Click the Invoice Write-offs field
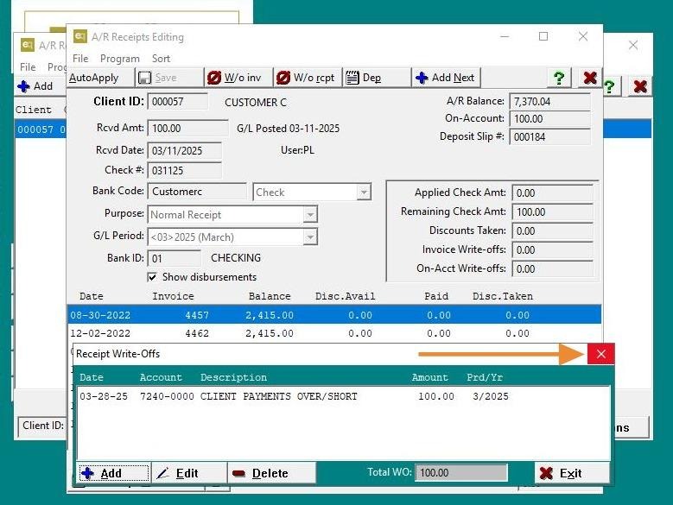The width and height of the screenshot is (673, 505). point(552,249)
